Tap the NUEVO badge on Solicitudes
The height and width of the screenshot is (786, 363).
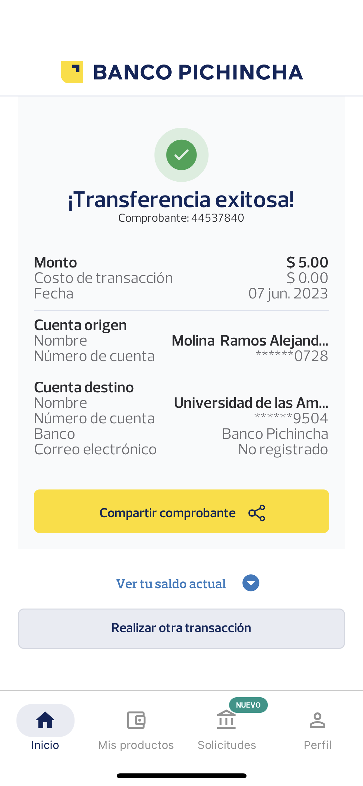coord(248,705)
